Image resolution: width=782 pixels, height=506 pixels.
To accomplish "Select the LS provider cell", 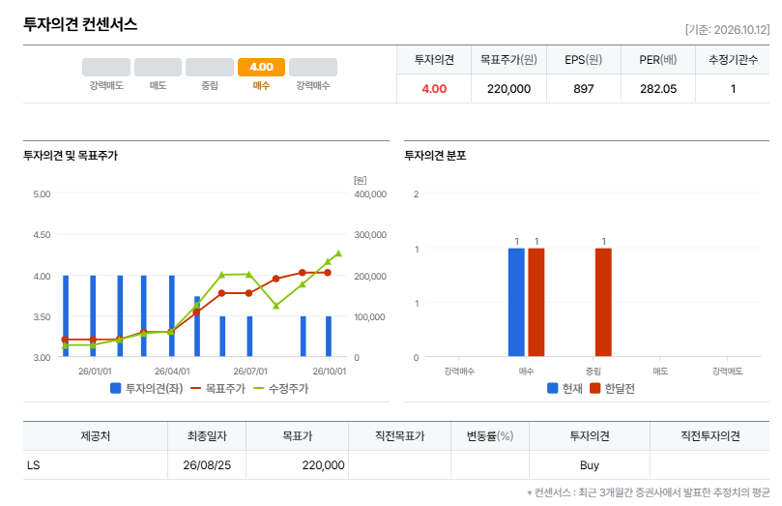I will [96, 465].
